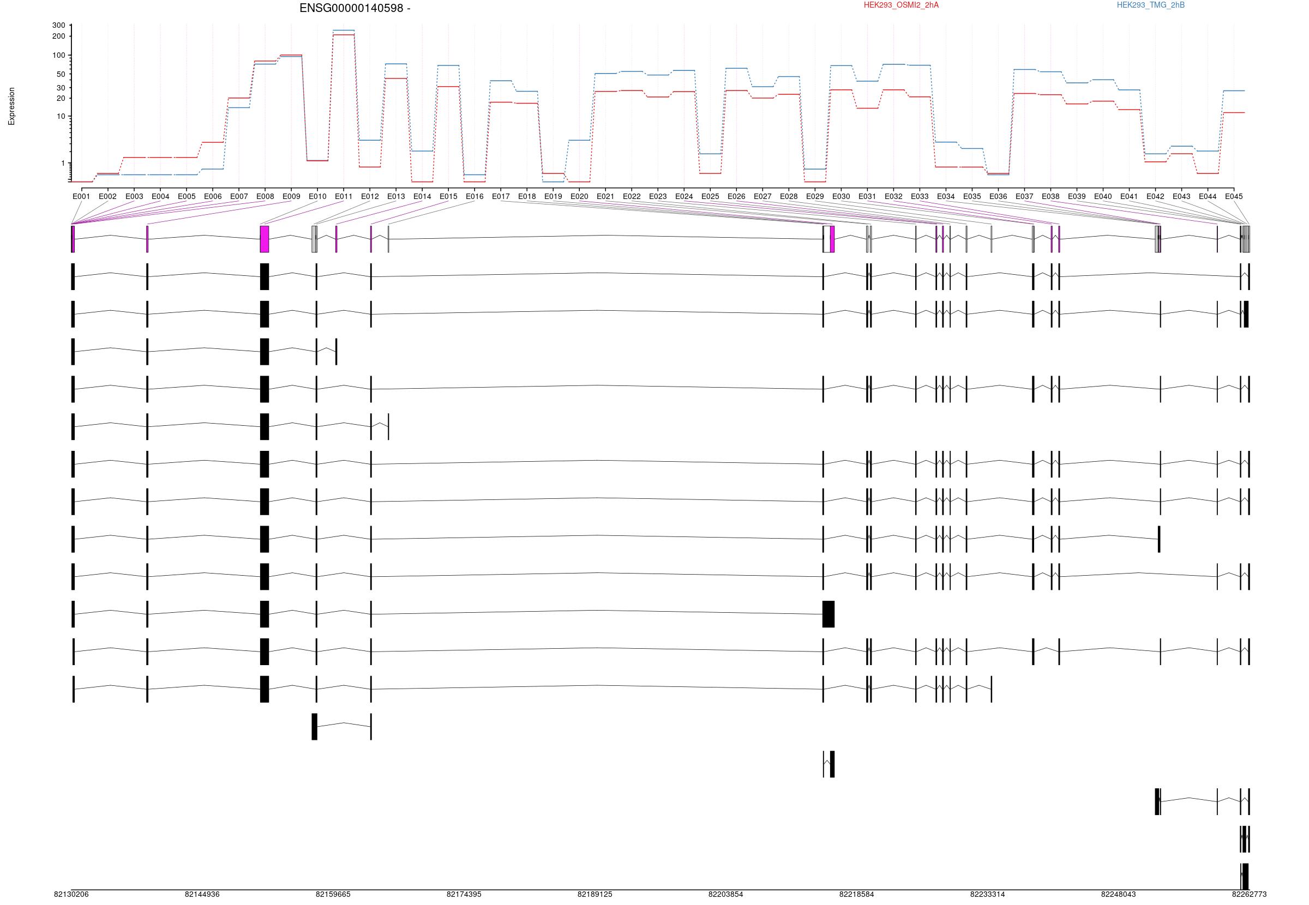Viewport: 1309px width, 905px height.
Task: Click exon label E041
Action: [1128, 197]
